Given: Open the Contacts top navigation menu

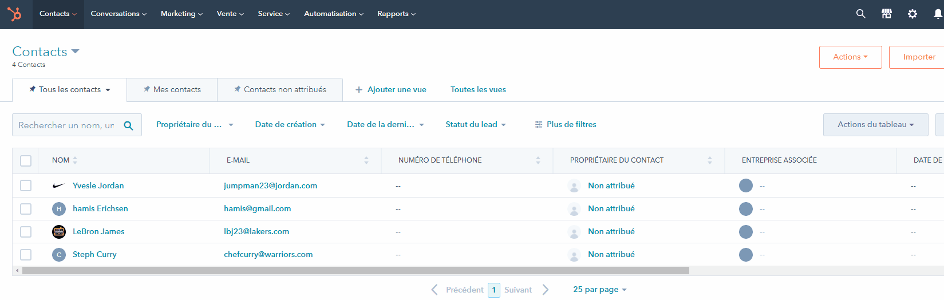Looking at the screenshot, I should point(58,14).
